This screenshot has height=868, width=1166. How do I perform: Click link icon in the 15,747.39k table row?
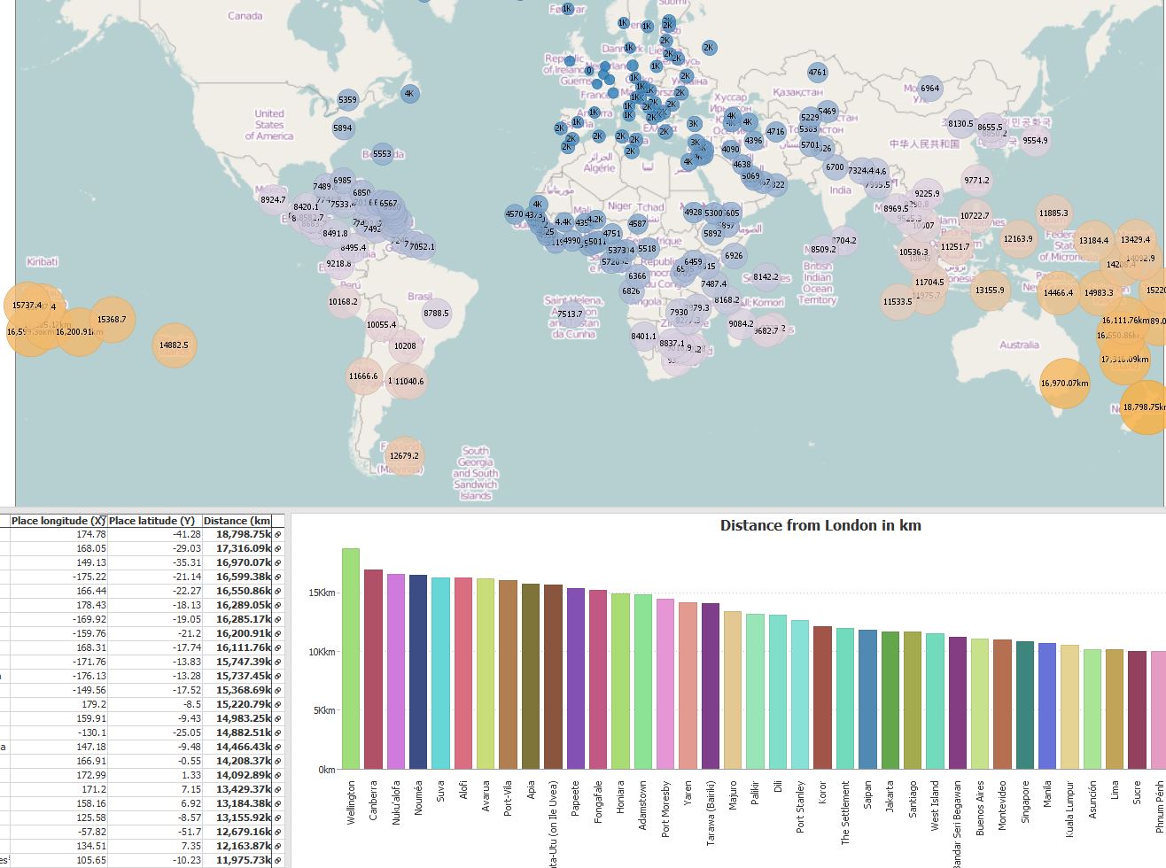pos(277,663)
